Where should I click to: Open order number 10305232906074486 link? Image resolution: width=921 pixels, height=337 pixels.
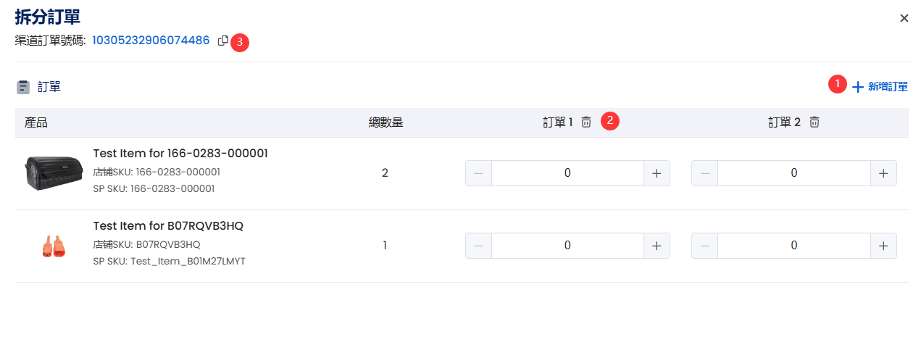[x=151, y=41]
